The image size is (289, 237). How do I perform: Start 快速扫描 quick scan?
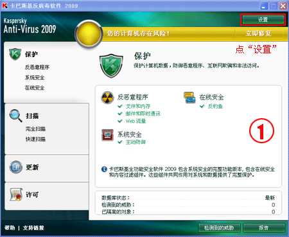[35, 139]
